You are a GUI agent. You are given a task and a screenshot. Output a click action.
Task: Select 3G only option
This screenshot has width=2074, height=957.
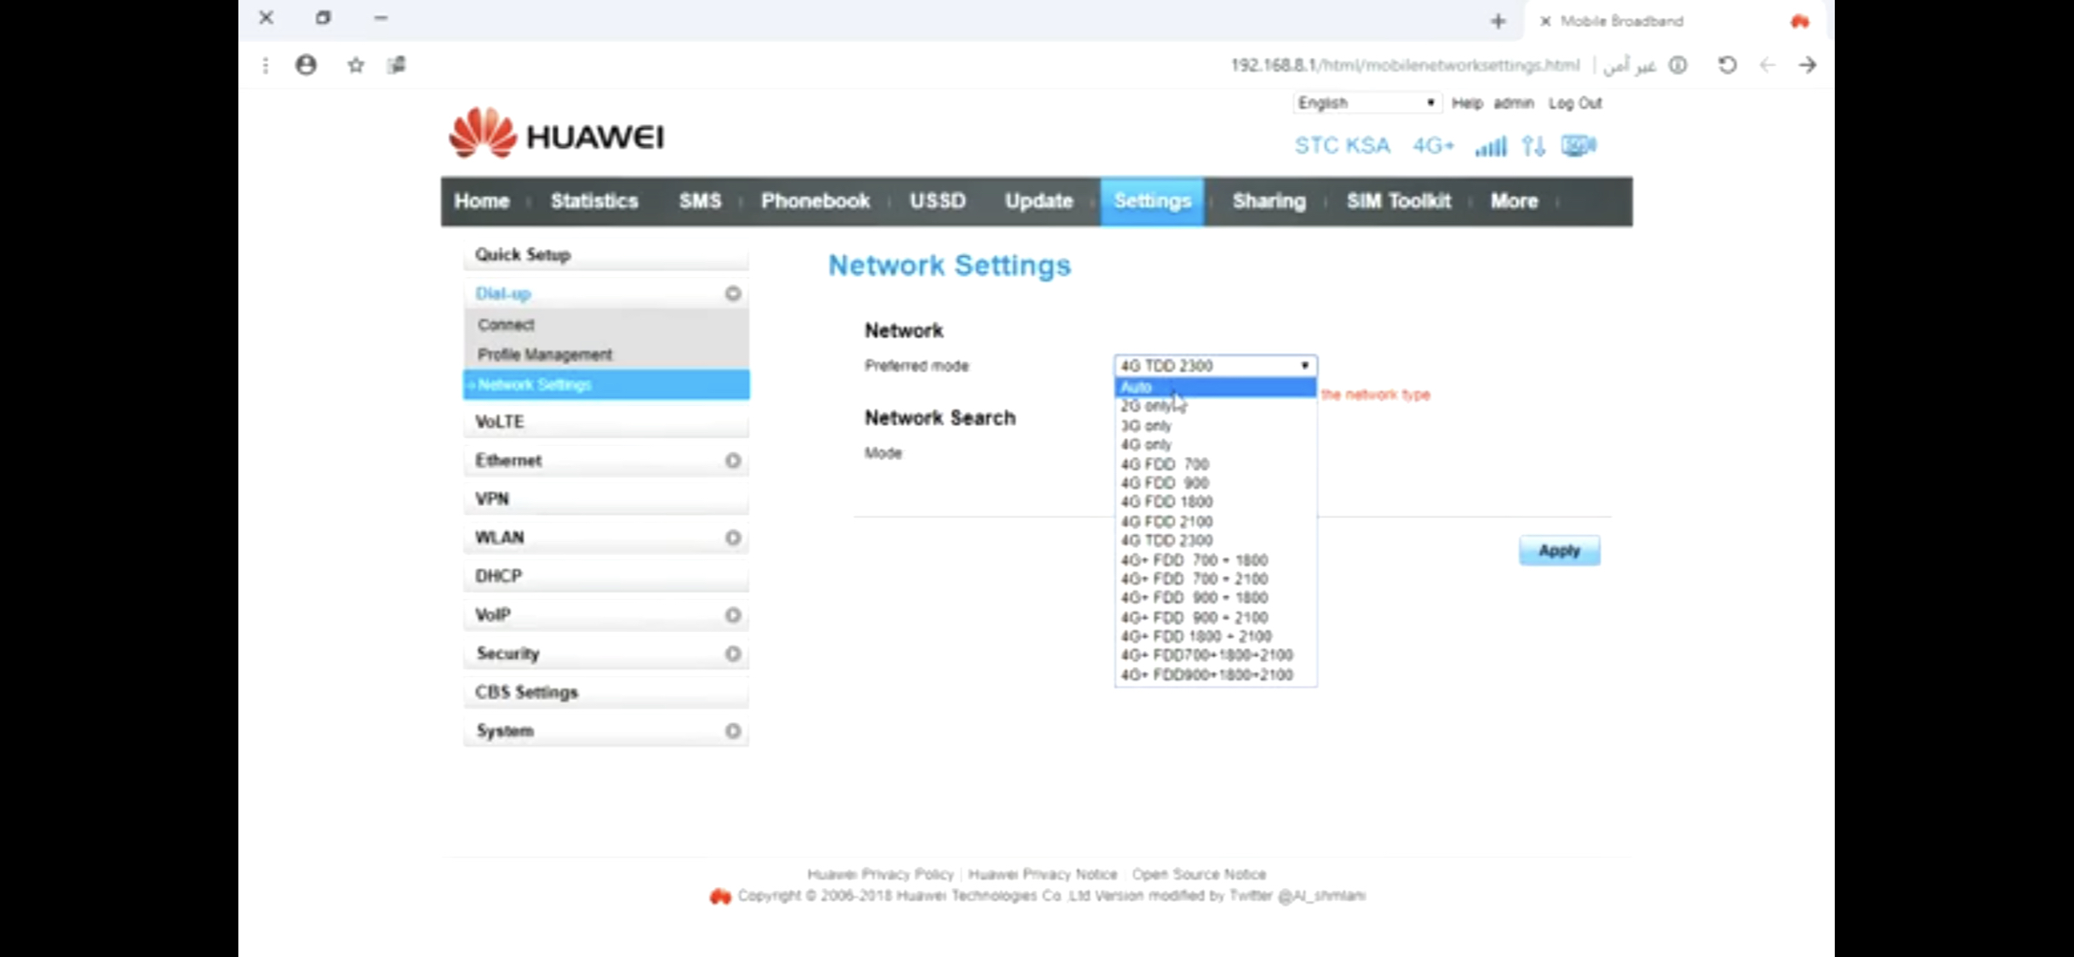tap(1215, 425)
